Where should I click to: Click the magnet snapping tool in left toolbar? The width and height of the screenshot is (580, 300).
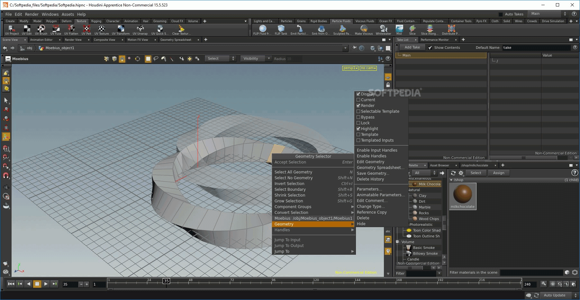(x=6, y=175)
